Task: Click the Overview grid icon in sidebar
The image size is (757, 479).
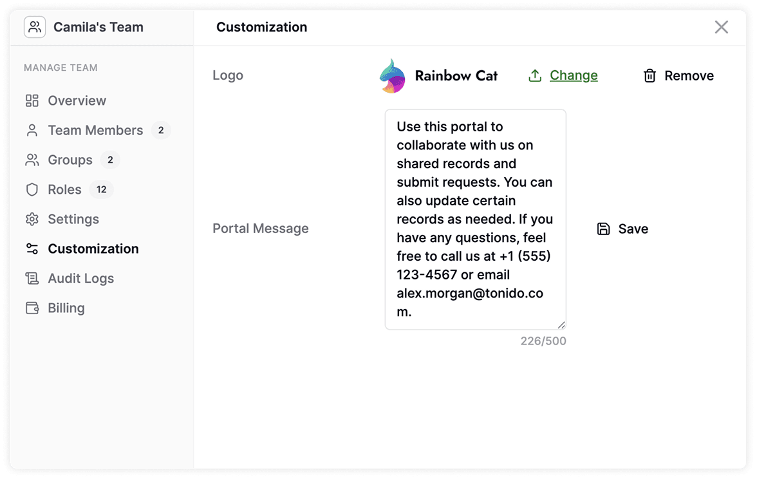Action: tap(32, 100)
